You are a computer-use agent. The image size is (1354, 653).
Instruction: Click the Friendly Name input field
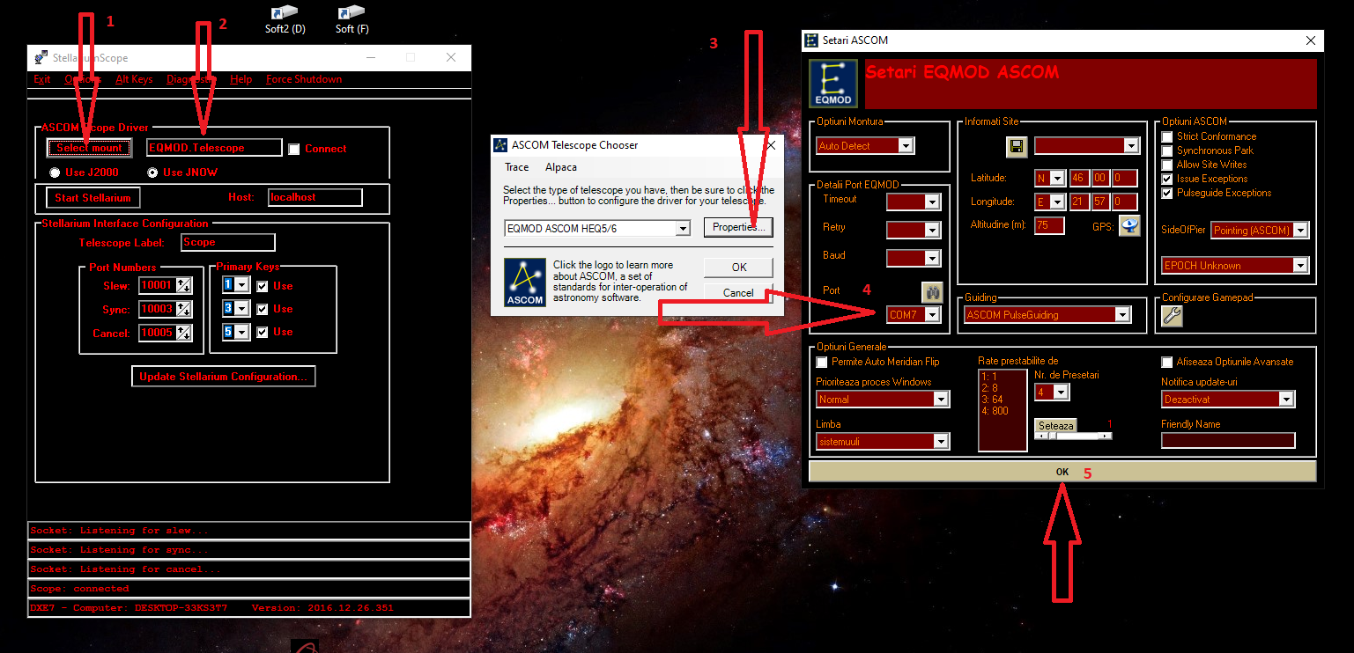[1229, 441]
